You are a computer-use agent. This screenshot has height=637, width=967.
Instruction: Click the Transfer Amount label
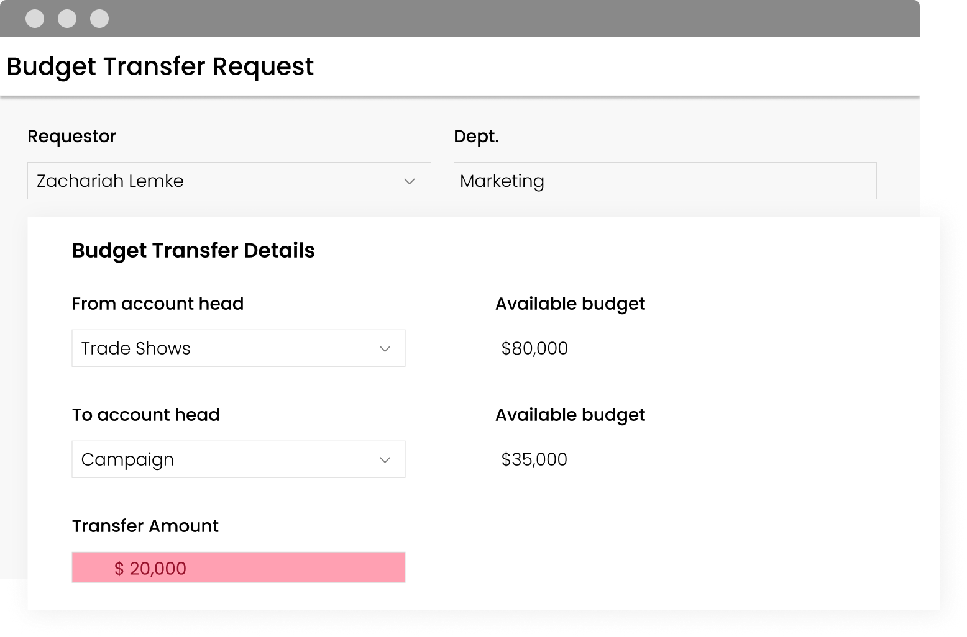point(145,526)
